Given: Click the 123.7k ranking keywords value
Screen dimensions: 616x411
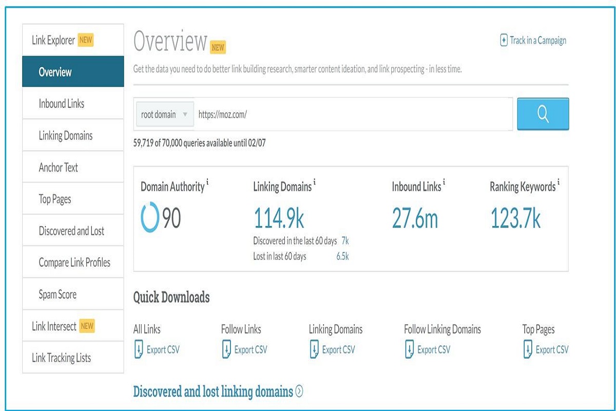Looking at the screenshot, I should pyautogui.click(x=516, y=218).
